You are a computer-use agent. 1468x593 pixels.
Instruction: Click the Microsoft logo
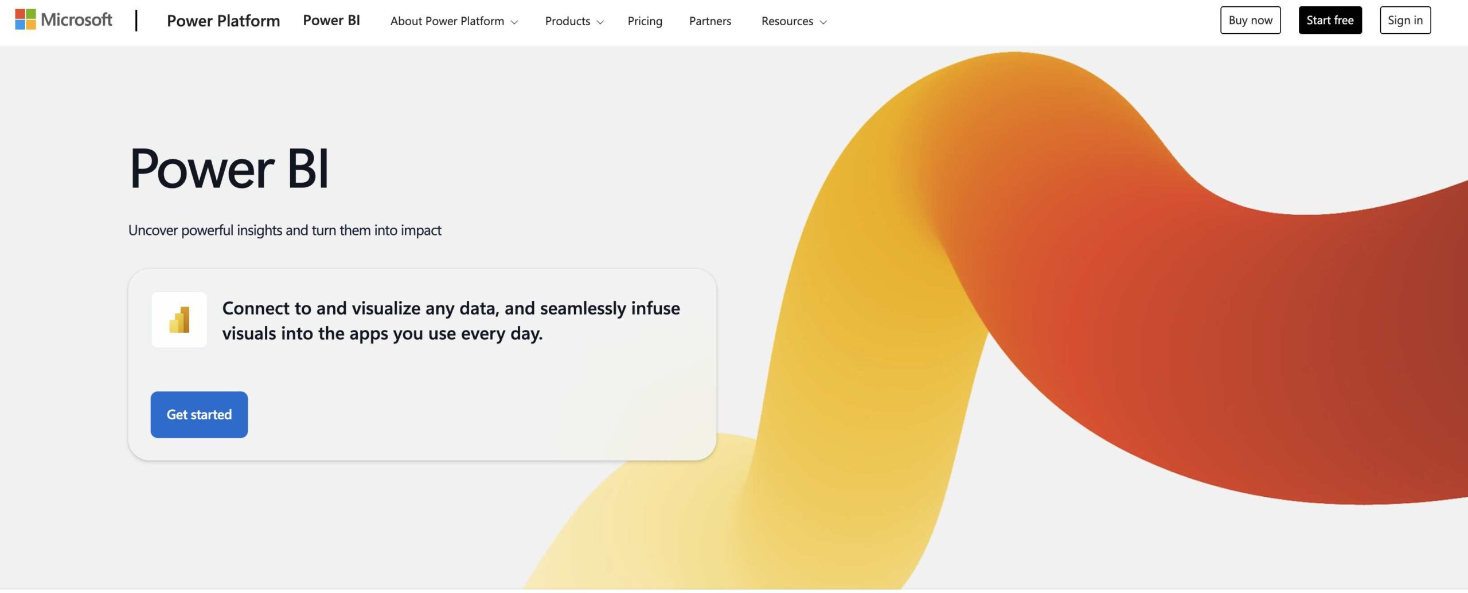[63, 19]
